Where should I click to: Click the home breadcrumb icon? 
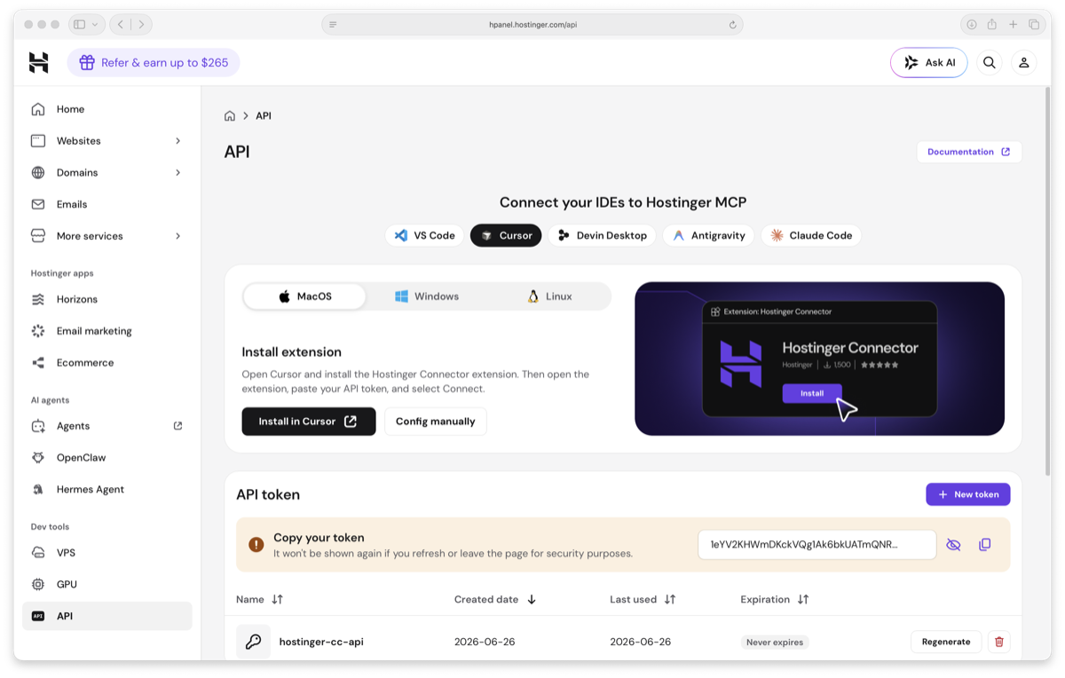230,115
